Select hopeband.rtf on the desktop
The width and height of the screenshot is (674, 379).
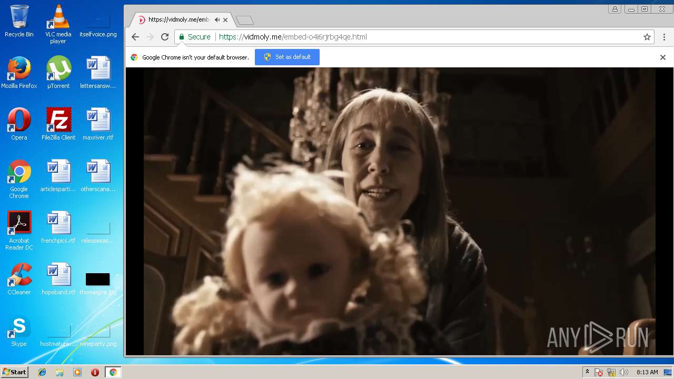pyautogui.click(x=58, y=279)
